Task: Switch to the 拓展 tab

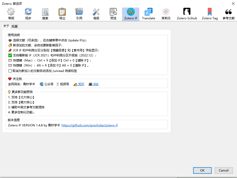Action: [15, 26]
